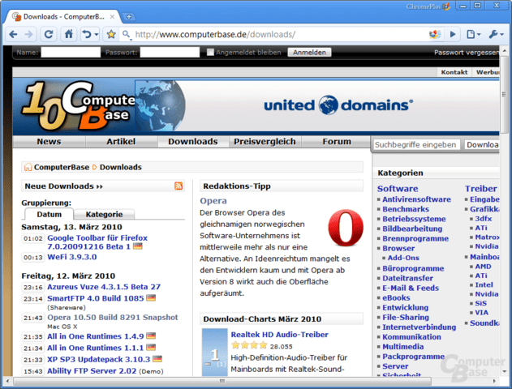The height and width of the screenshot is (389, 512).
Task: Click the German flag beside SmartFTP 4.0
Action: (x=151, y=297)
